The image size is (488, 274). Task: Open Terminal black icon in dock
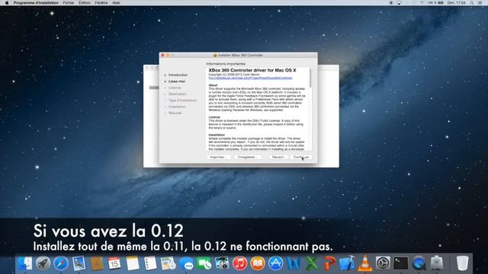click(401, 263)
